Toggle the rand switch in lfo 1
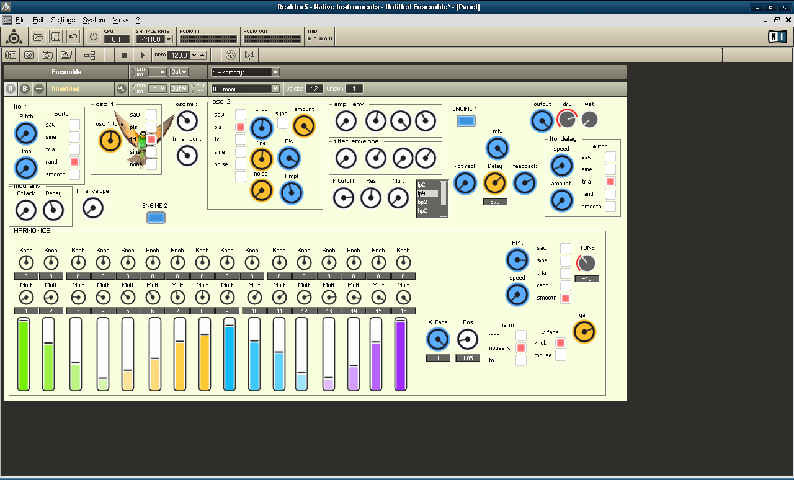Image resolution: width=794 pixels, height=480 pixels. pyautogui.click(x=74, y=162)
